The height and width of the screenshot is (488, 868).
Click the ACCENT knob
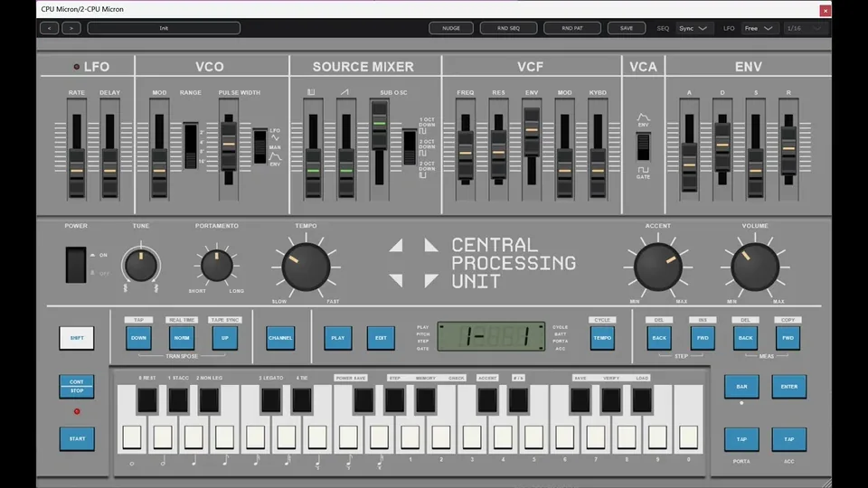point(657,267)
